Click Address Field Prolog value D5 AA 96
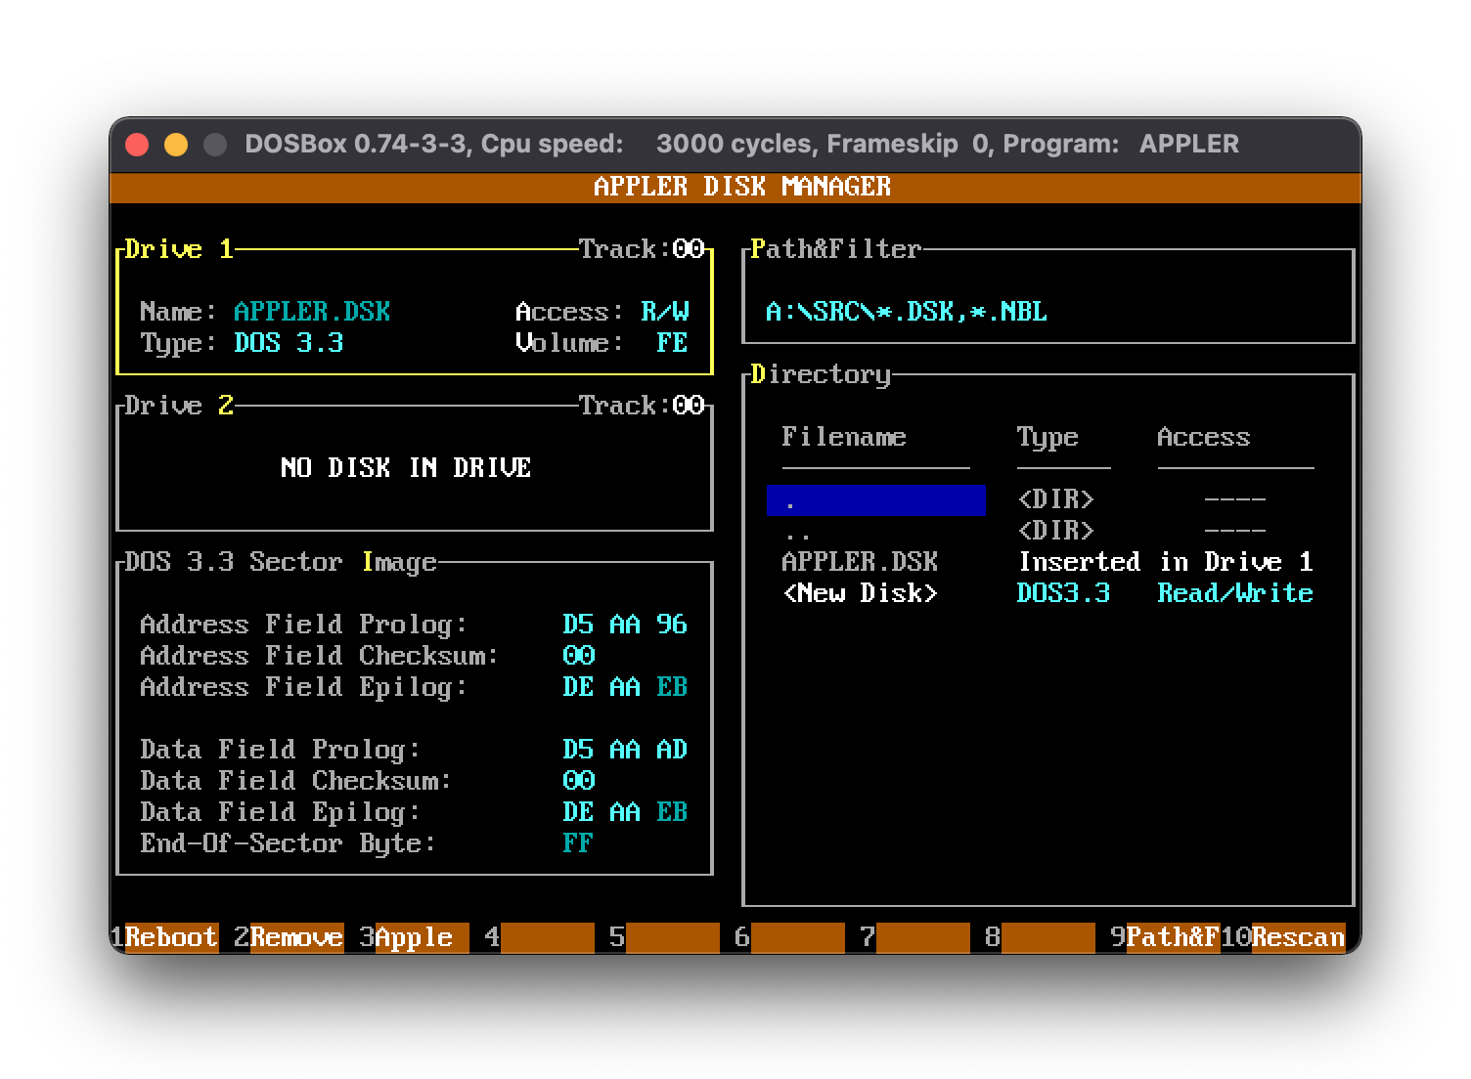The height and width of the screenshot is (1079, 1471). click(x=625, y=625)
